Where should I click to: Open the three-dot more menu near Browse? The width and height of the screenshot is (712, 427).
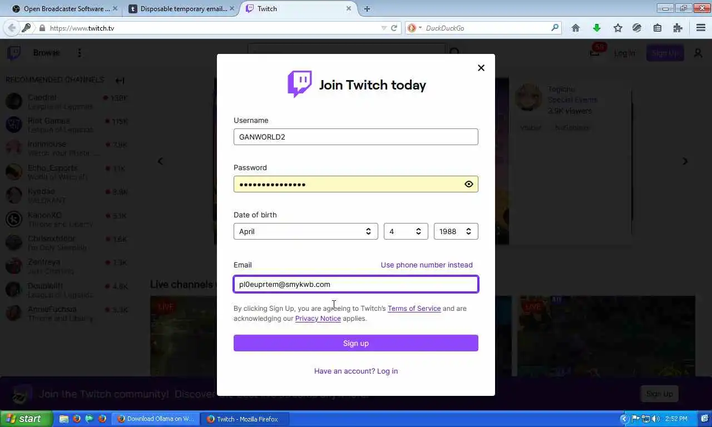(80, 53)
